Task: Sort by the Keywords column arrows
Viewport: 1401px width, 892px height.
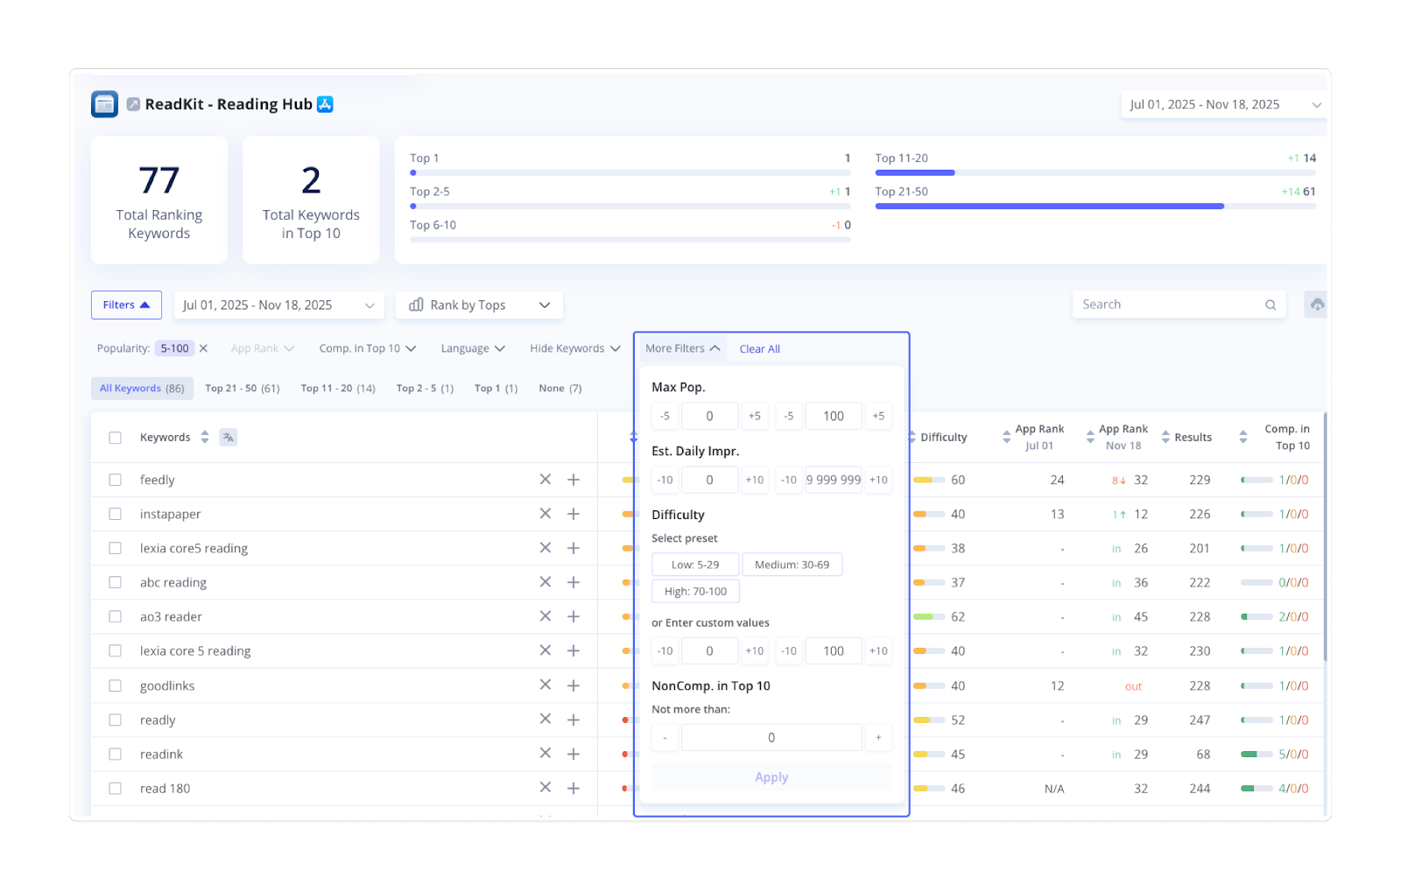Action: (x=205, y=437)
